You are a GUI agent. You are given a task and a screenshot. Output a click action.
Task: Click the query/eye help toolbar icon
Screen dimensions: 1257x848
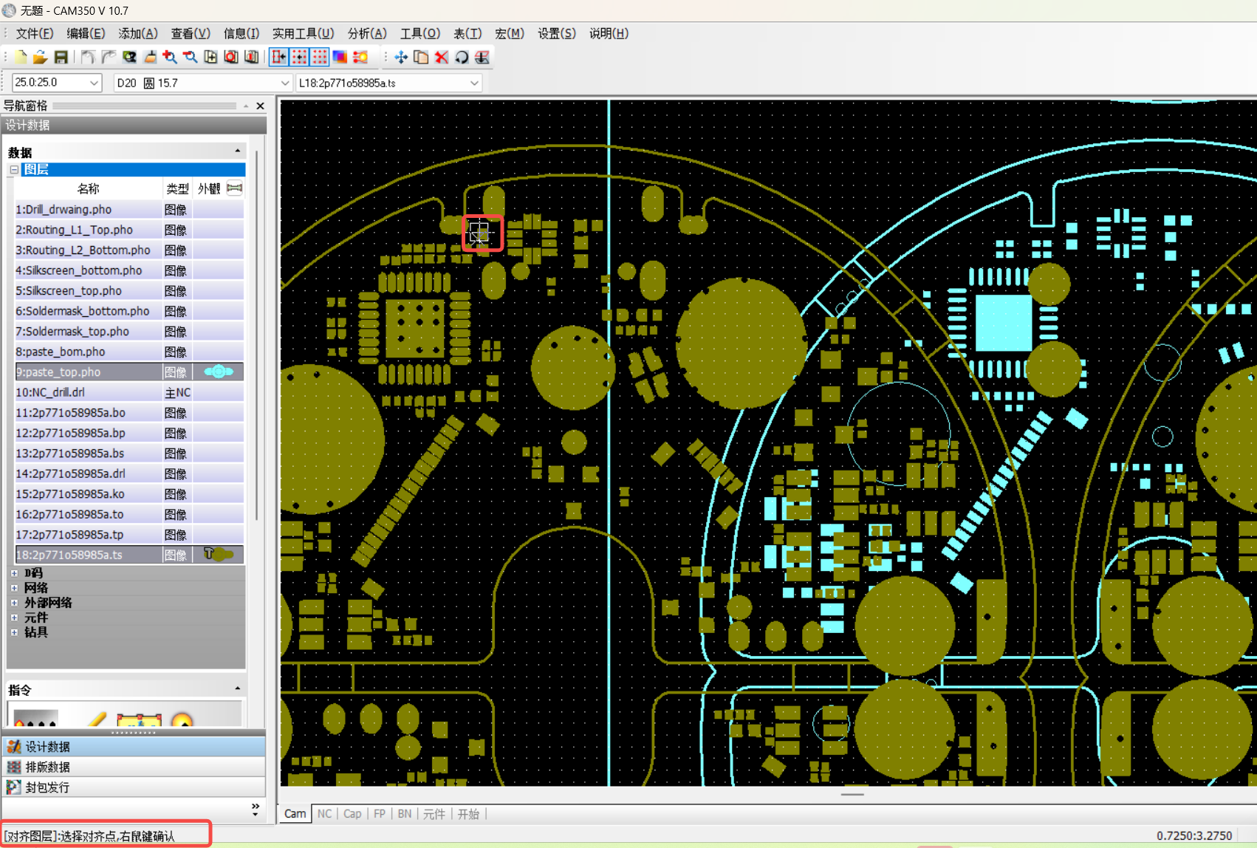pyautogui.click(x=129, y=57)
